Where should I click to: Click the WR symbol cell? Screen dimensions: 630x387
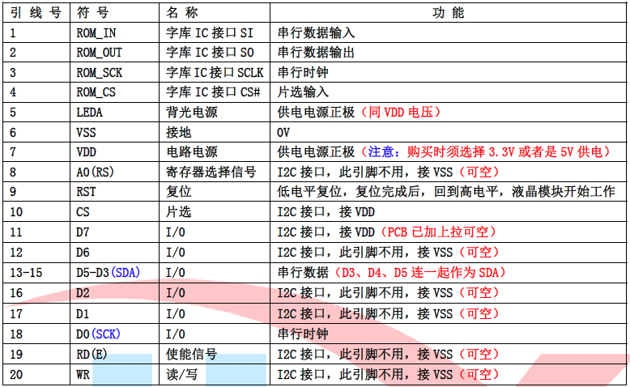[83, 373]
